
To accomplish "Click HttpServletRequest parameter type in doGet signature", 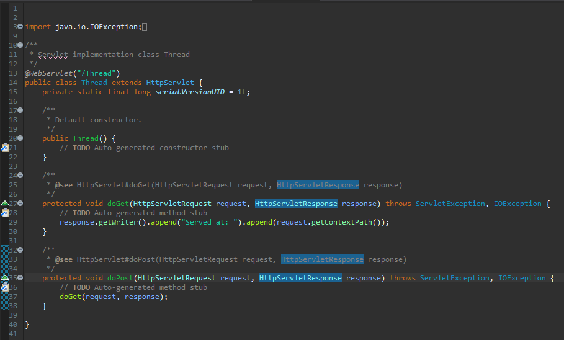I will [172, 204].
